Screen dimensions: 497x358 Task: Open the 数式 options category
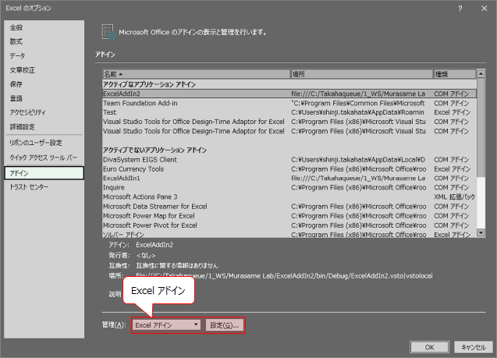(44, 41)
